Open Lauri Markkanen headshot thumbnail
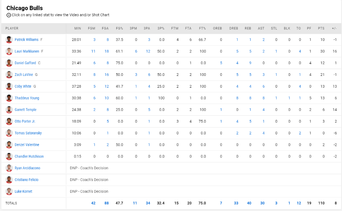This screenshot has width=342, height=211. point(9,51)
